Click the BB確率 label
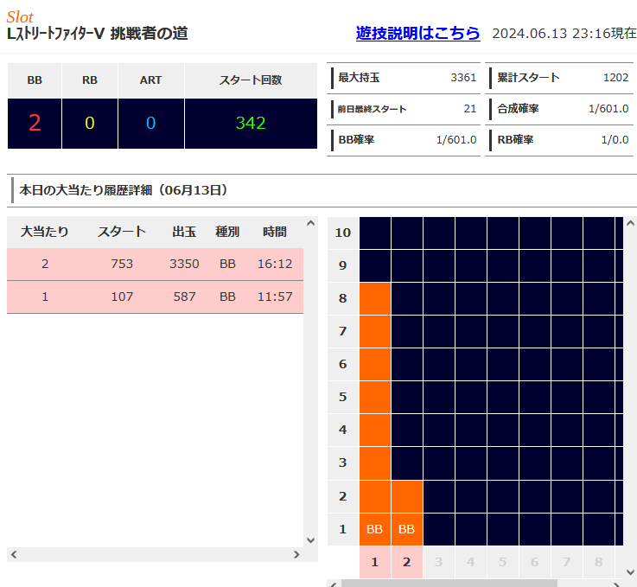 tap(356, 140)
